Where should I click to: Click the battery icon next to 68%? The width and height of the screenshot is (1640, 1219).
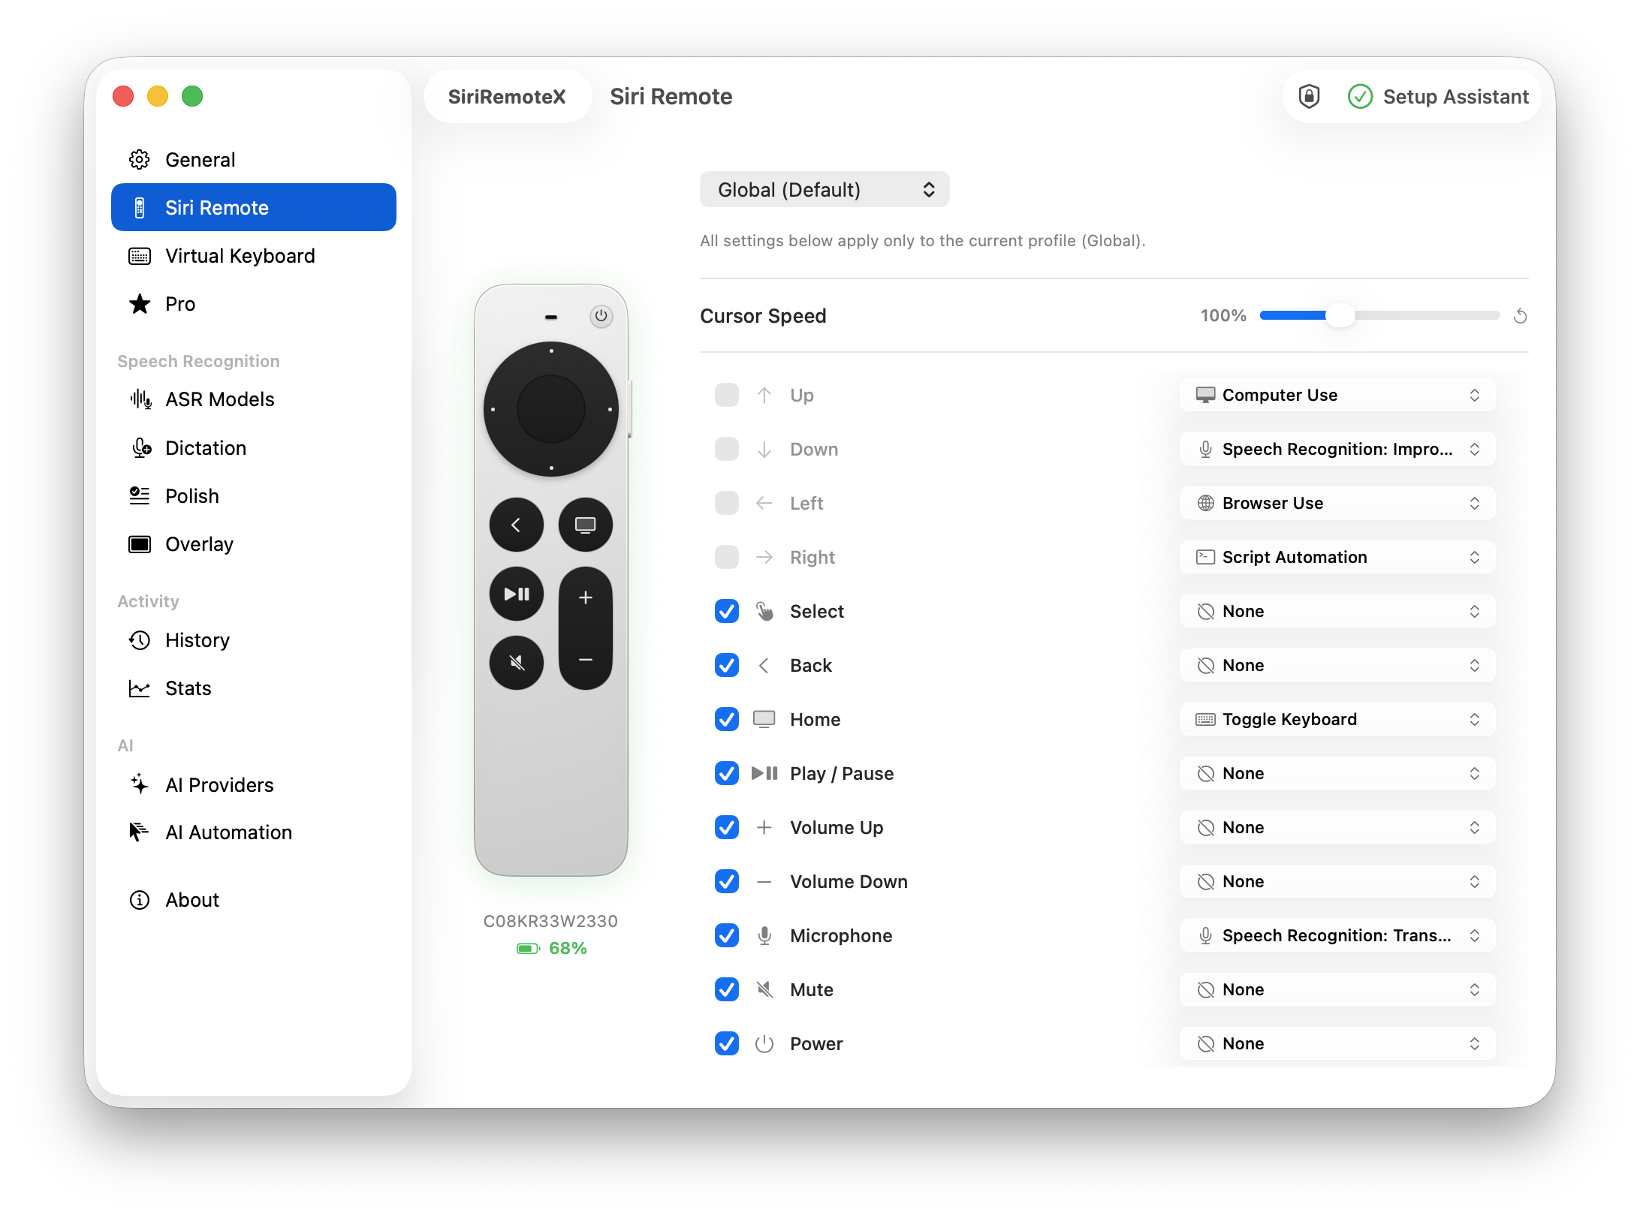(x=529, y=949)
